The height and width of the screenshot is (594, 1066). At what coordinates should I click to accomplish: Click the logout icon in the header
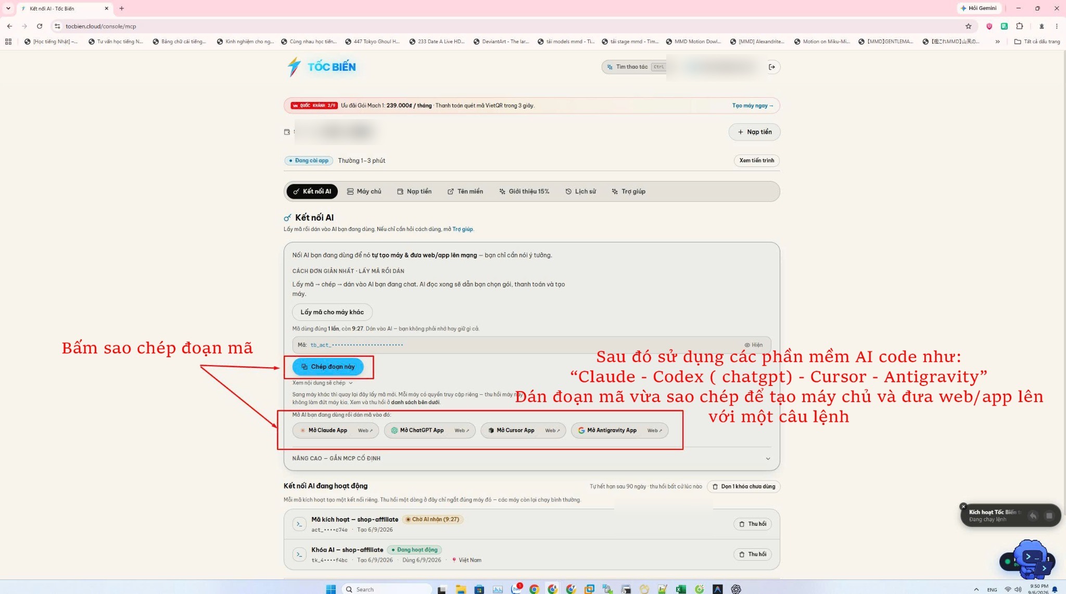[772, 67]
